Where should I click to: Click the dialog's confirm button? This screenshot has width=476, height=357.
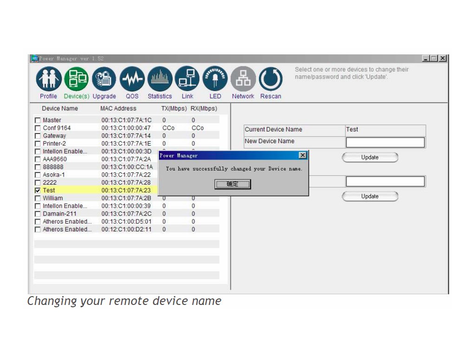(x=232, y=185)
